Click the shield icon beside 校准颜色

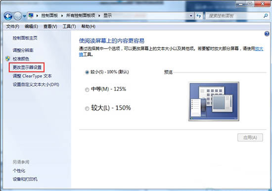[x=7, y=59]
